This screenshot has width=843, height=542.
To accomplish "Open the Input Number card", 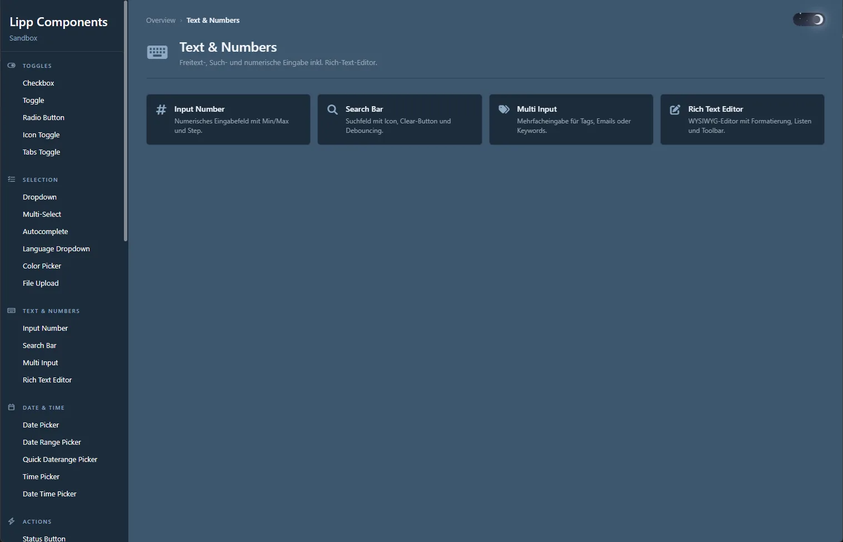I will 228,120.
